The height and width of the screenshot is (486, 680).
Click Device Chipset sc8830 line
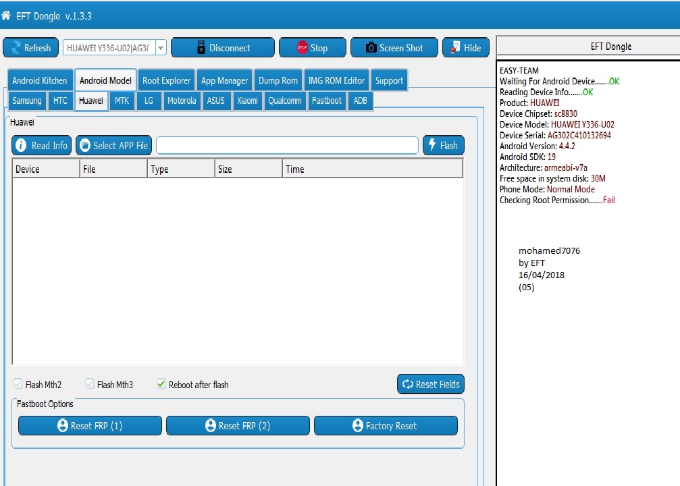538,113
